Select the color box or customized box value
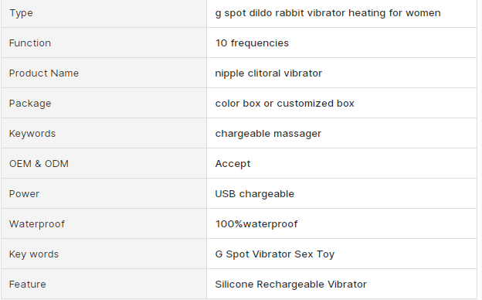 [285, 104]
